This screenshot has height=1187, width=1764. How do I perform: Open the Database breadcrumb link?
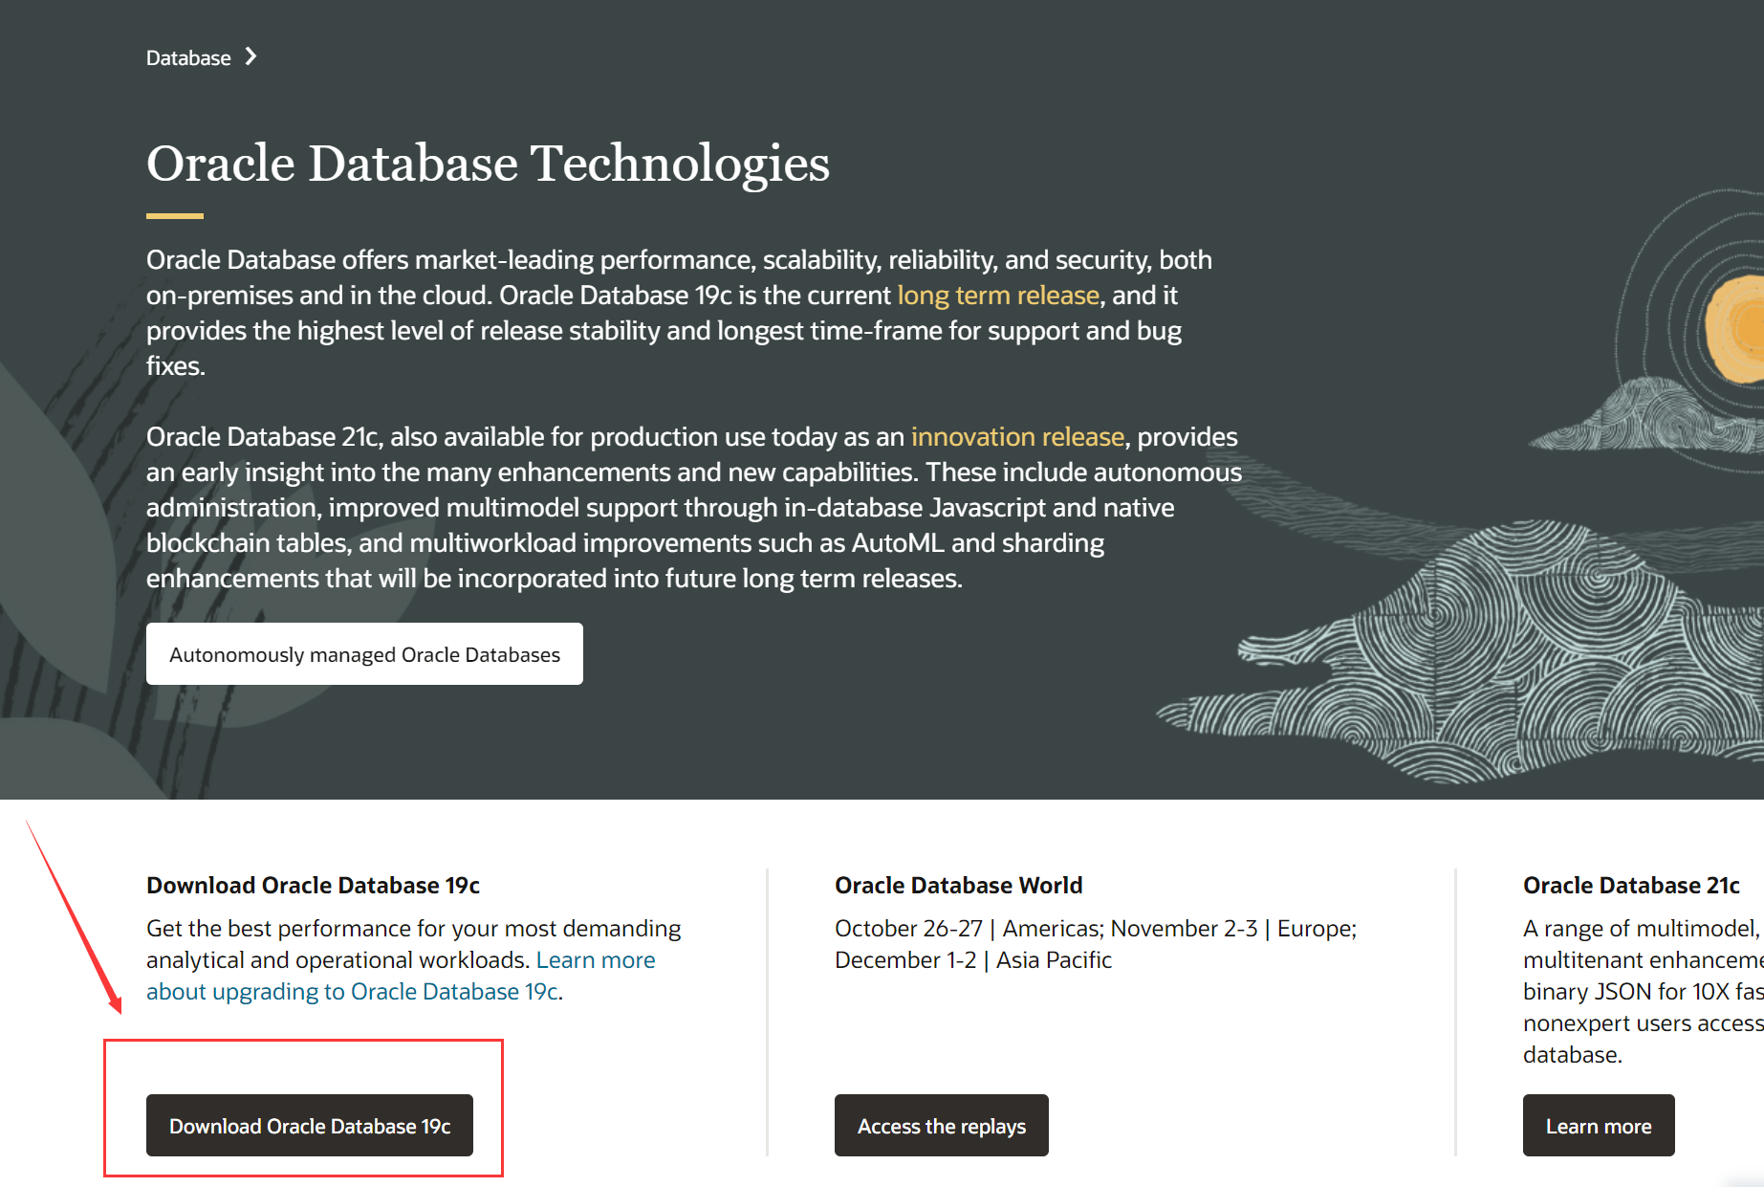click(187, 57)
